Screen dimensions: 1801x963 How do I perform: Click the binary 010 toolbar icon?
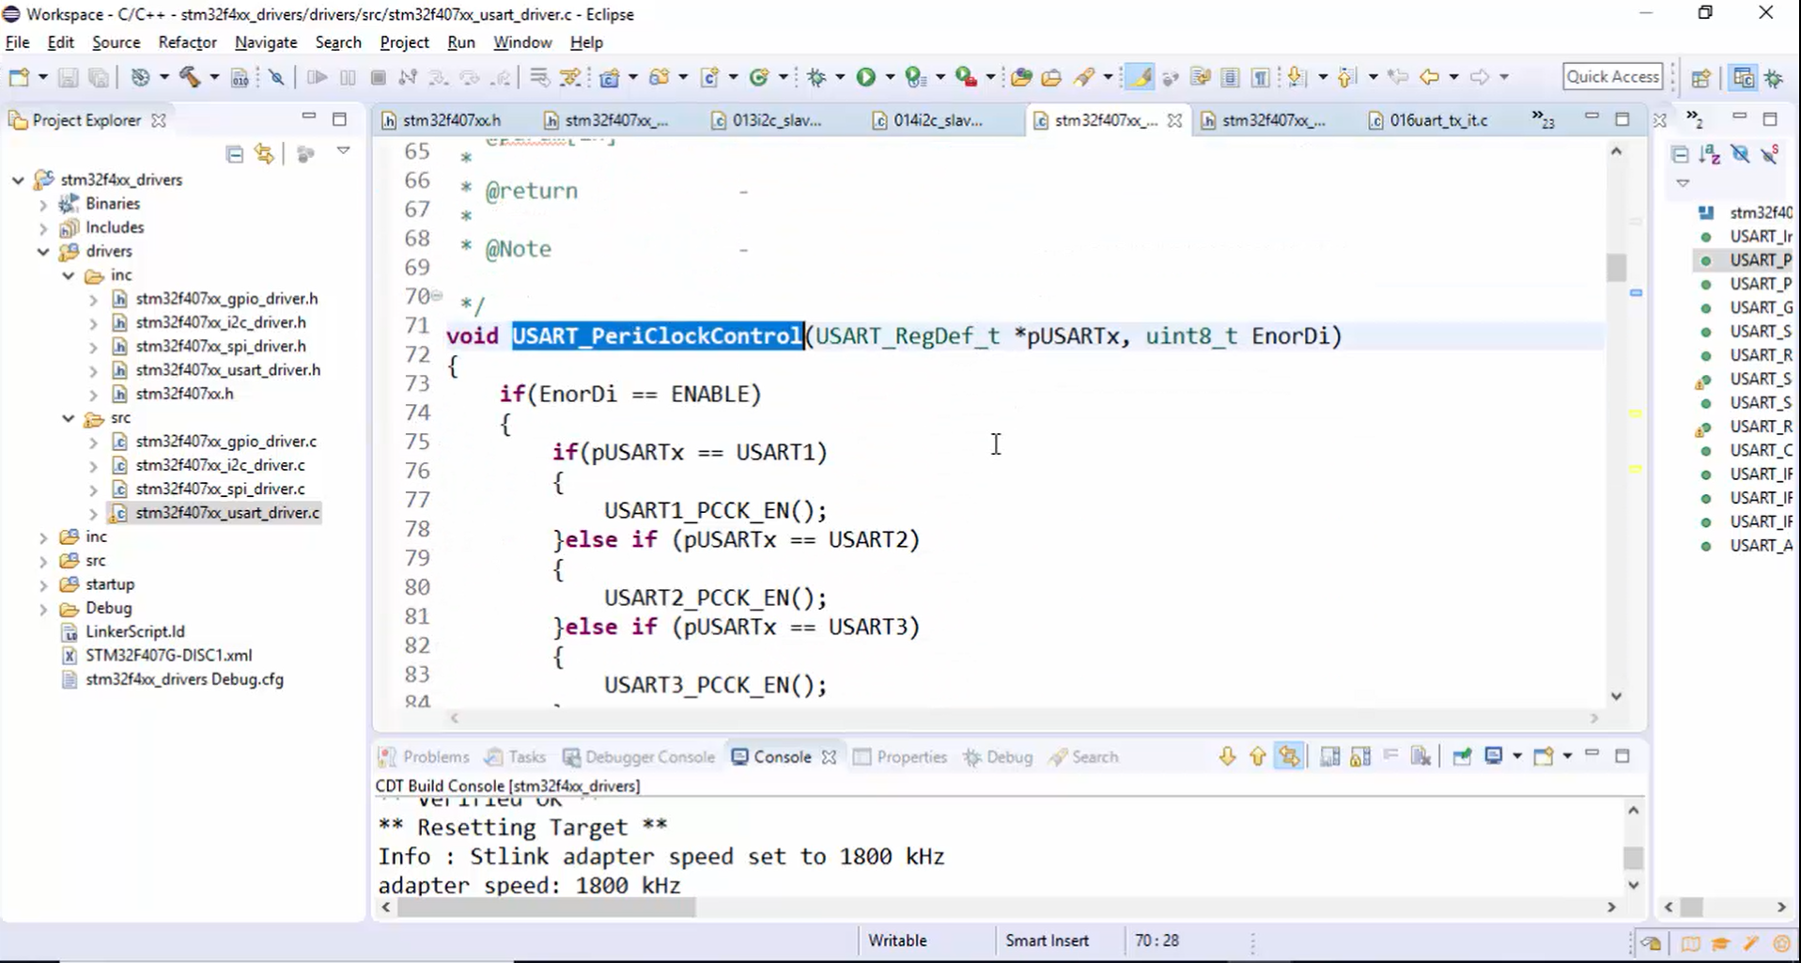coord(240,77)
